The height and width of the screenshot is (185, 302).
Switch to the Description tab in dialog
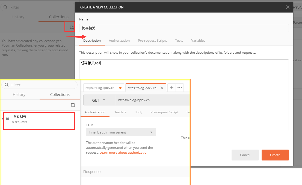[92, 41]
